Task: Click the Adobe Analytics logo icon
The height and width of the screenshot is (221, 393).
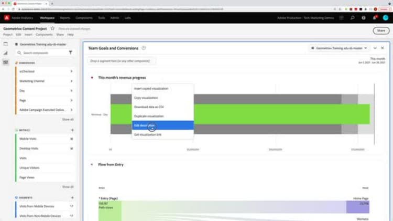Action: click(x=7, y=18)
